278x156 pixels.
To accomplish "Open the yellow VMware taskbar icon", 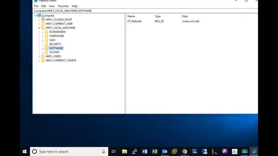I will coord(175,152).
